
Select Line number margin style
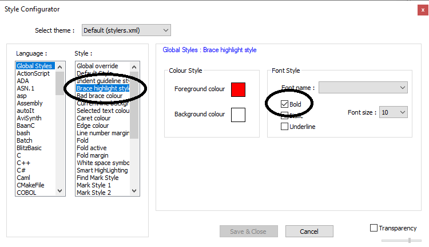tap(102, 133)
